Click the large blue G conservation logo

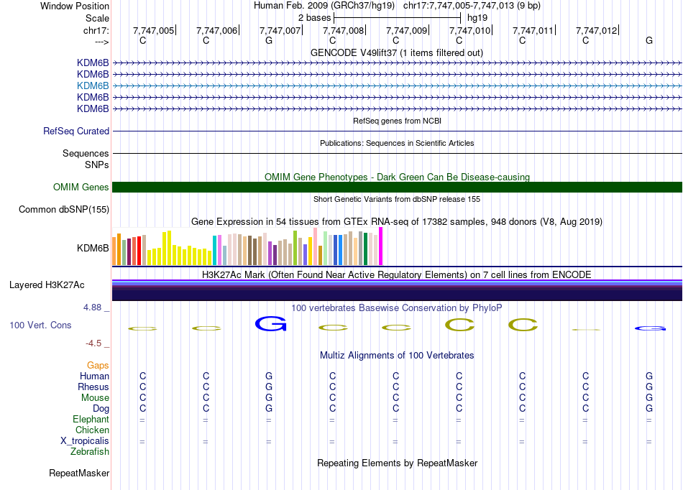pos(270,324)
